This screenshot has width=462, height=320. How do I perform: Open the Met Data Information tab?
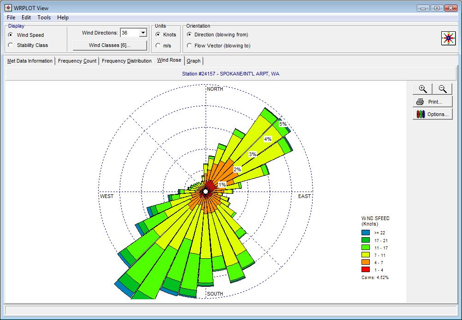click(x=30, y=61)
